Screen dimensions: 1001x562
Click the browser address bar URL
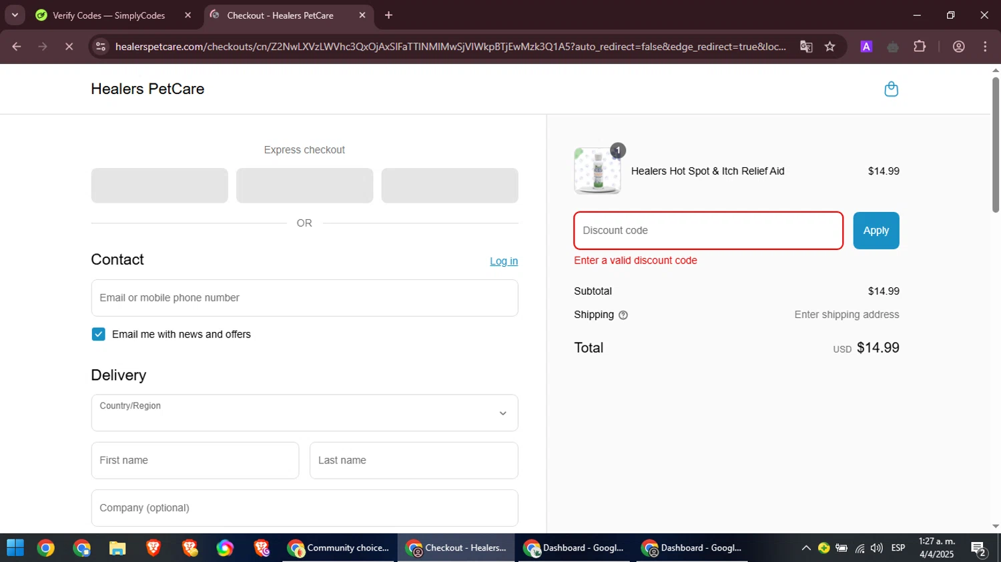450,47
